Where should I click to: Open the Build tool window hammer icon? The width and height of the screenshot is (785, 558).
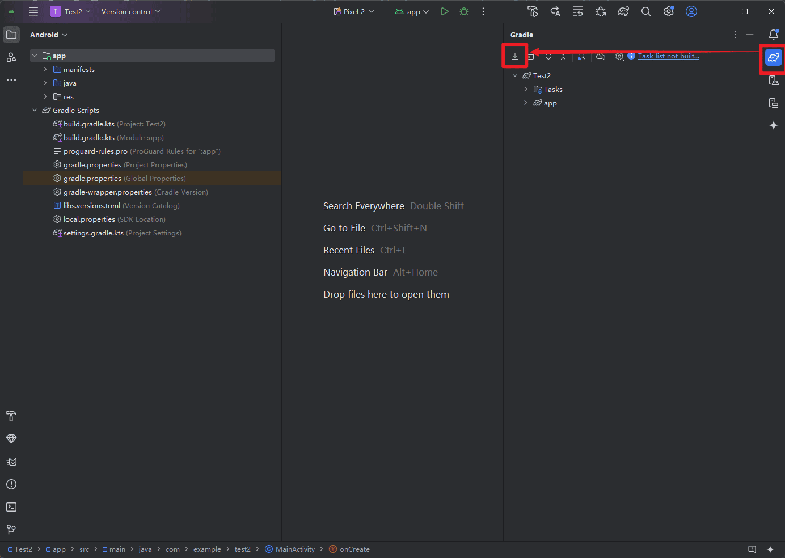pos(11,416)
